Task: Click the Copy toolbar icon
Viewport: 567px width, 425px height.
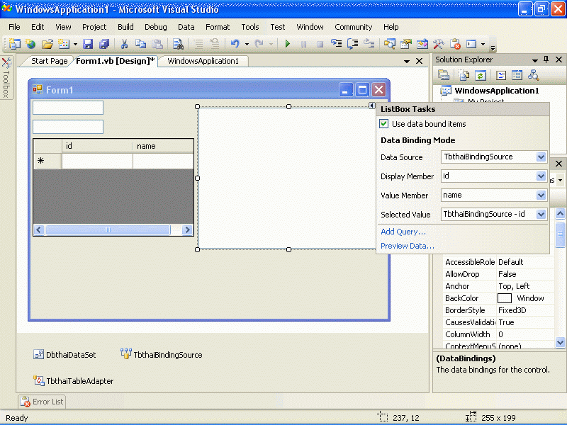Action: point(140,44)
